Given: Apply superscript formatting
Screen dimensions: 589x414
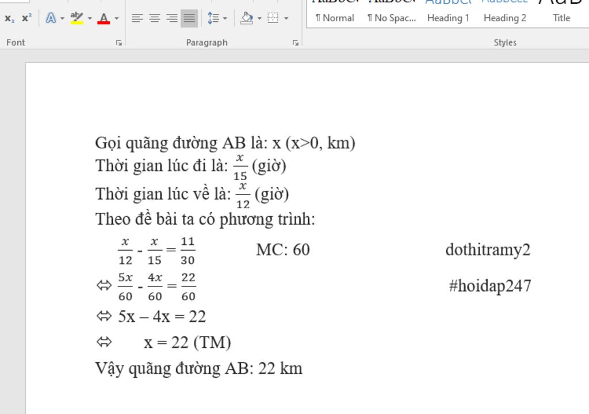Looking at the screenshot, I should point(26,18).
